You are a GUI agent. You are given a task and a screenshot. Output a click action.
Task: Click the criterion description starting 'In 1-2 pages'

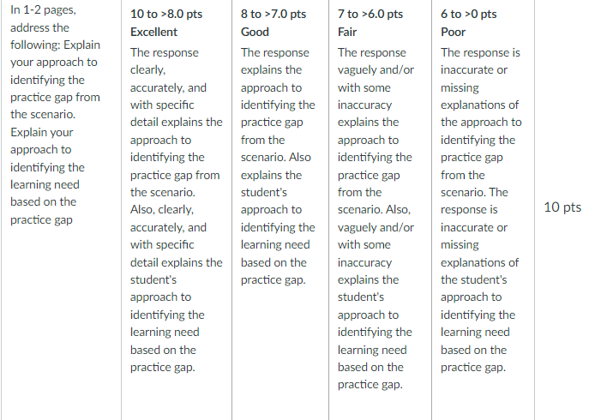[55, 115]
